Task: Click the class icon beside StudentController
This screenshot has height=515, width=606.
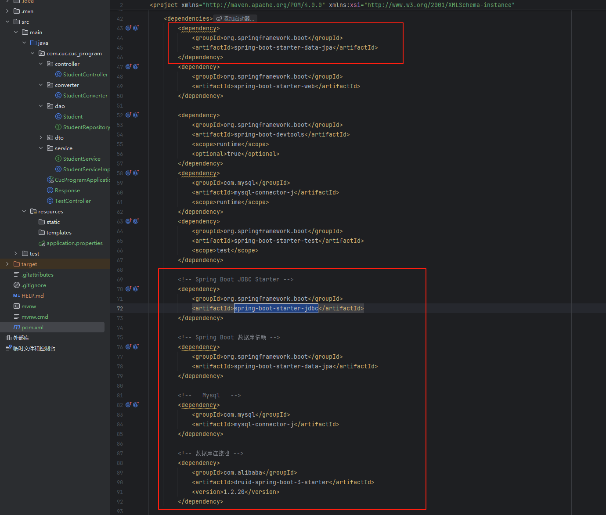Action: pos(58,74)
